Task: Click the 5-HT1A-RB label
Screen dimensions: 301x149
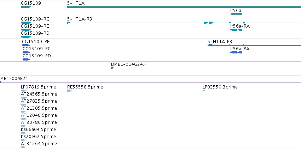Action: pyautogui.click(x=80, y=19)
